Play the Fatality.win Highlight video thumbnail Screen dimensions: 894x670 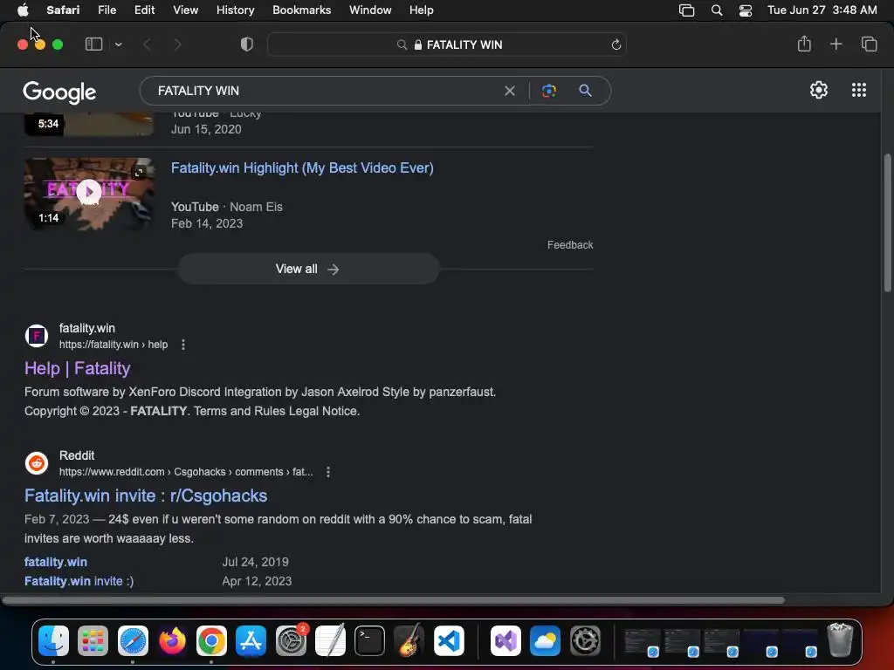pyautogui.click(x=89, y=194)
